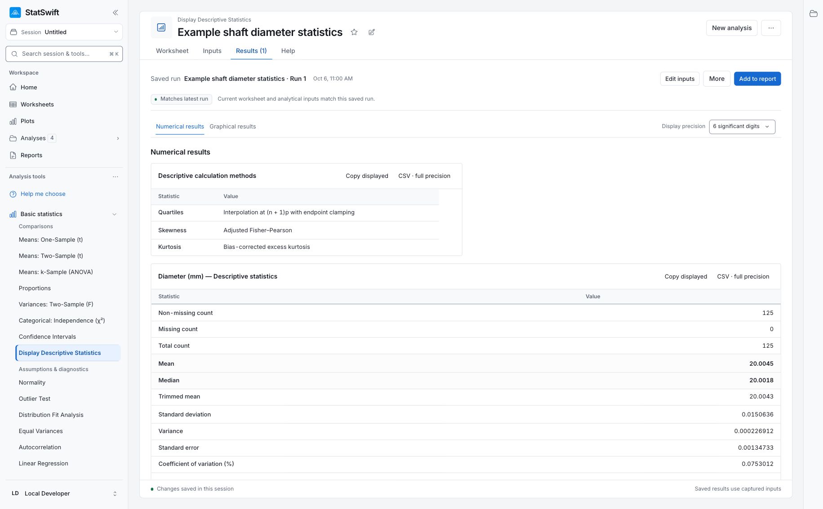
Task: Click the Add to report button
Action: pos(757,79)
